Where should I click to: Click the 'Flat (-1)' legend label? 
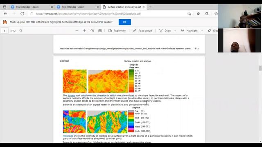[139, 111]
